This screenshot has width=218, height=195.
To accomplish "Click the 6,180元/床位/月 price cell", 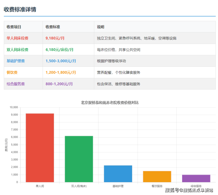I will [x=60, y=50].
